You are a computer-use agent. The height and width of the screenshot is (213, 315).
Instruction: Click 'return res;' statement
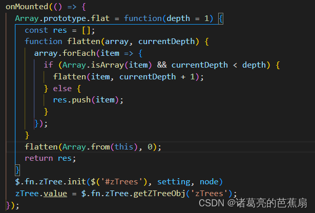tap(50, 158)
